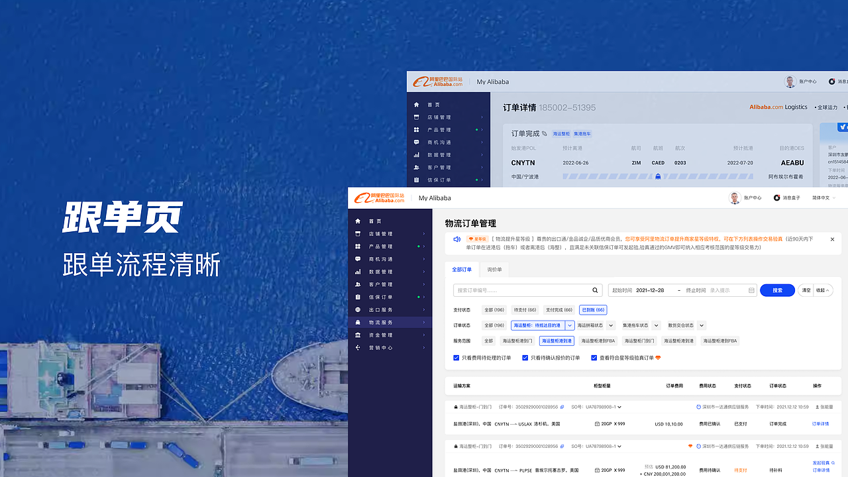Switch to the 询价单 tab
Viewport: 848px width, 477px height.
pyautogui.click(x=494, y=270)
